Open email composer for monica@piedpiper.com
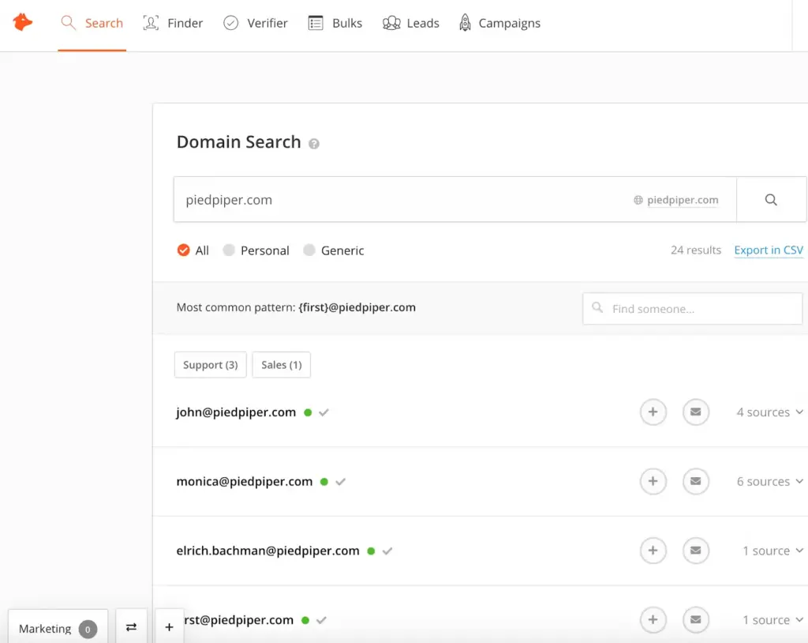808x643 pixels. click(696, 481)
